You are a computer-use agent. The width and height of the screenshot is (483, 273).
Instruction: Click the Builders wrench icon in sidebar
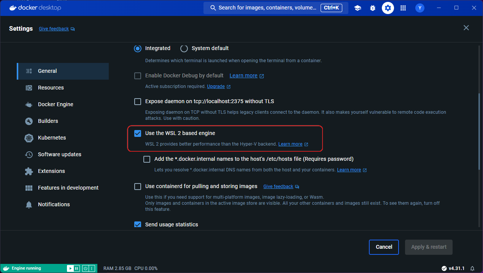tap(29, 121)
